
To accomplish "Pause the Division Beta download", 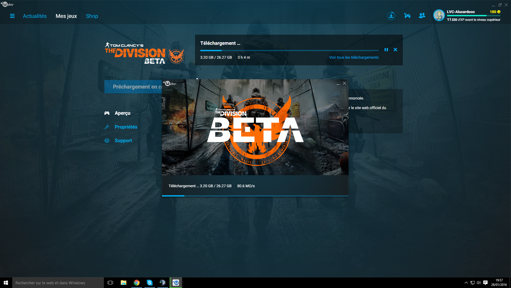I will [x=386, y=50].
